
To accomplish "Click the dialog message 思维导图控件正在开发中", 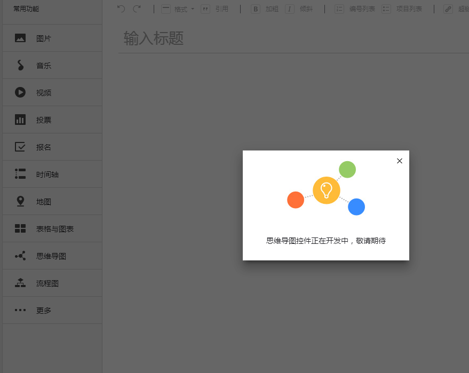I will pos(307,241).
